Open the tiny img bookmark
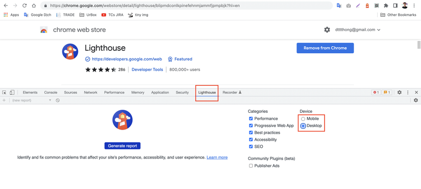 138,15
